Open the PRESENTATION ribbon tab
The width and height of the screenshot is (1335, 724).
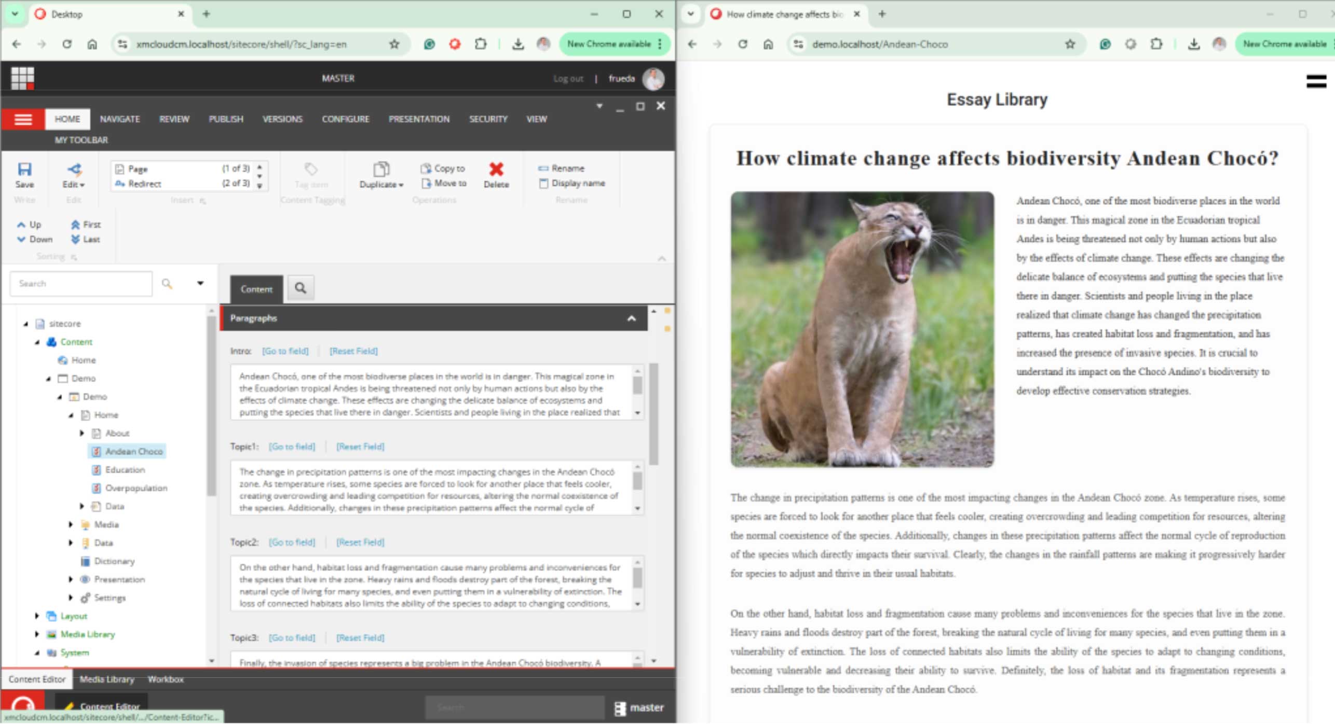tap(419, 119)
